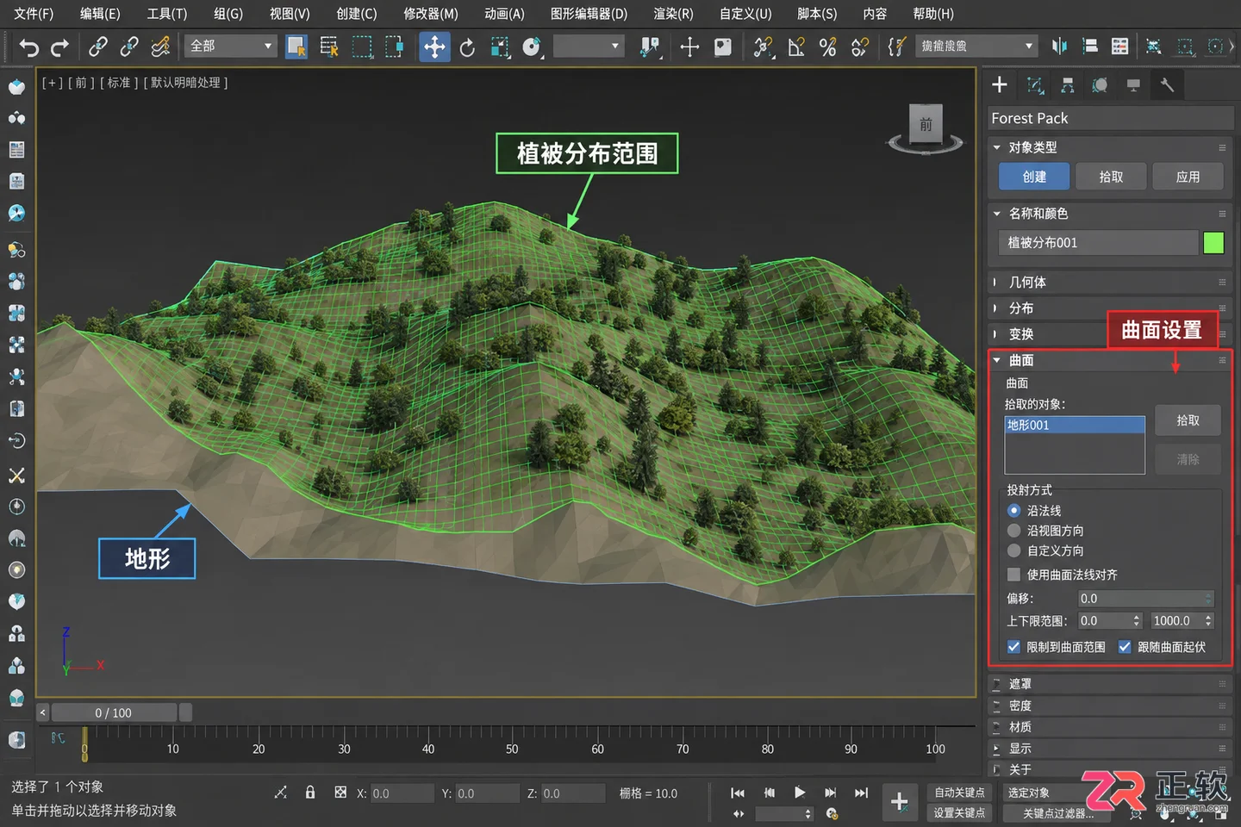Viewport: 1241px width, 827px height.
Task: Click the Redo arrow in toolbar
Action: click(59, 47)
